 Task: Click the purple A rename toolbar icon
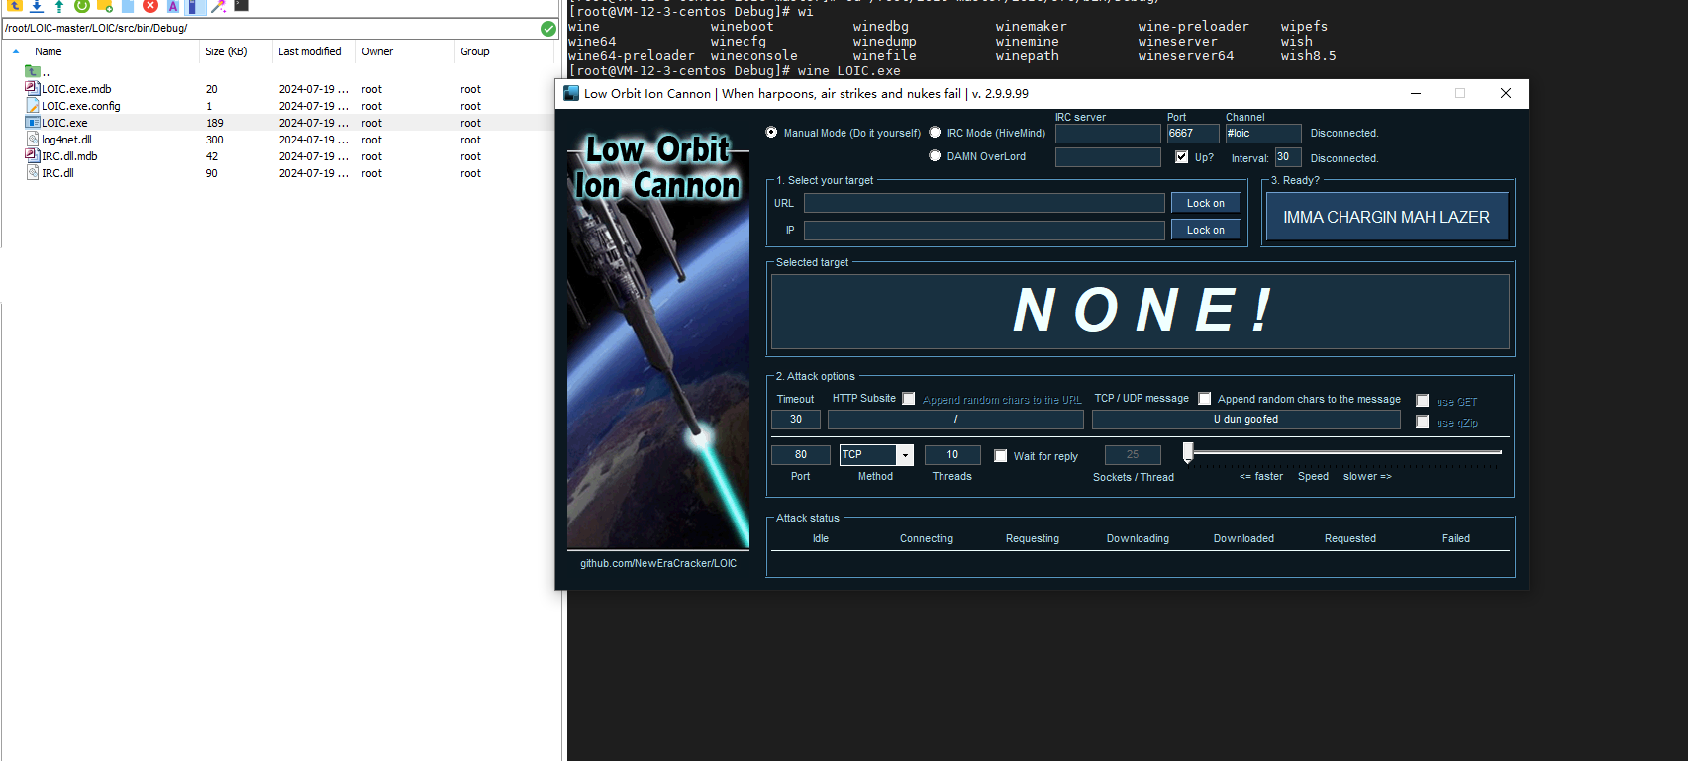pos(173,5)
